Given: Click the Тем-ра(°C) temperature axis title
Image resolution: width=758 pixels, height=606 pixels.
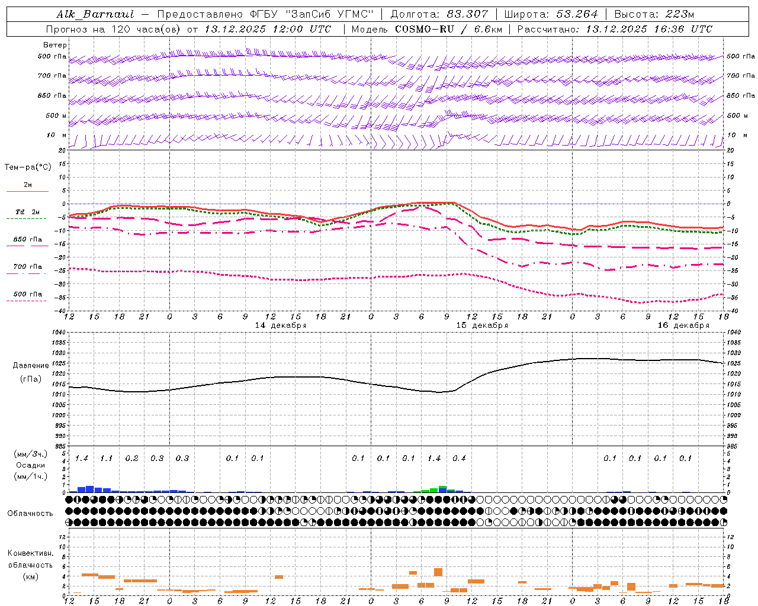Looking at the screenshot, I should click(x=28, y=167).
